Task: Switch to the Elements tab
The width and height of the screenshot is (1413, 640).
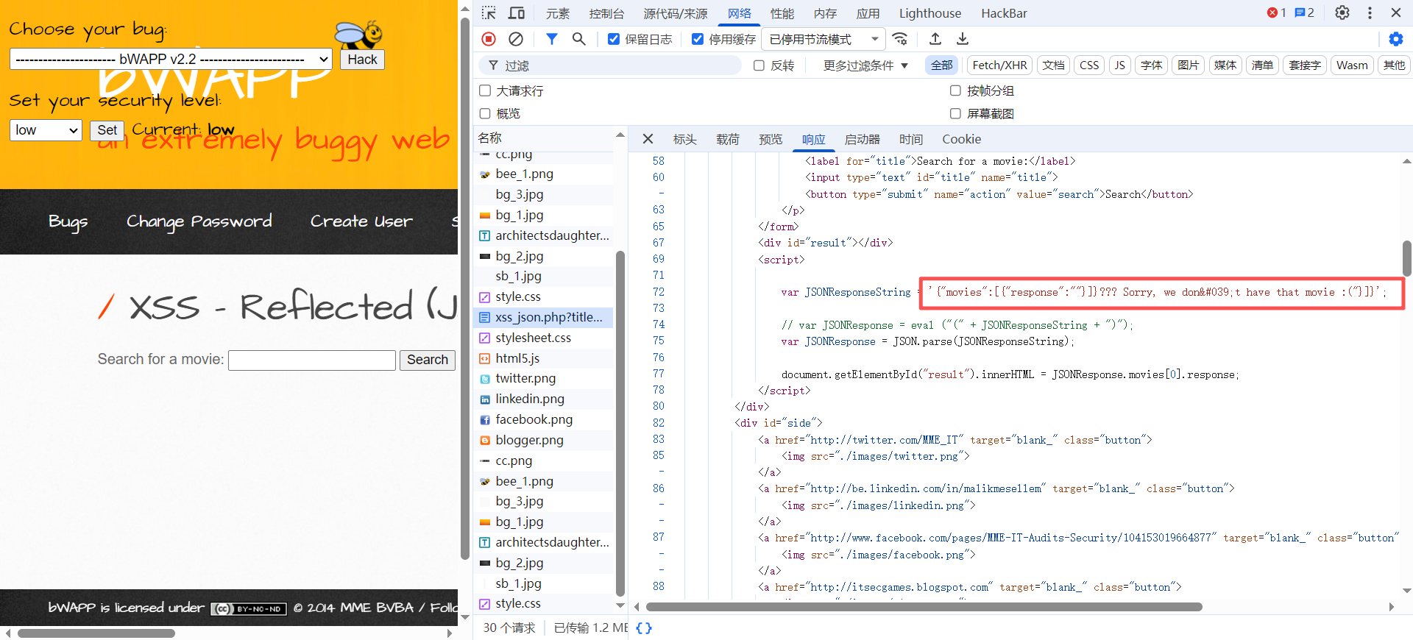Action: click(x=558, y=13)
